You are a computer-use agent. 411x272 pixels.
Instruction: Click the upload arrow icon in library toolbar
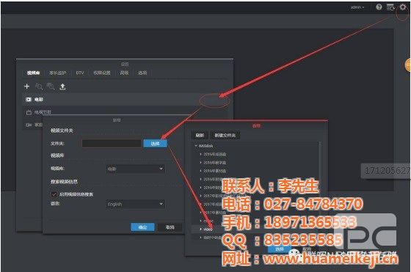[x=62, y=87]
